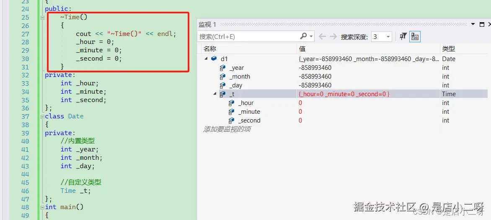The width and height of the screenshot is (491, 220).
Task: Click the Time type cell of _t
Action: (449, 94)
